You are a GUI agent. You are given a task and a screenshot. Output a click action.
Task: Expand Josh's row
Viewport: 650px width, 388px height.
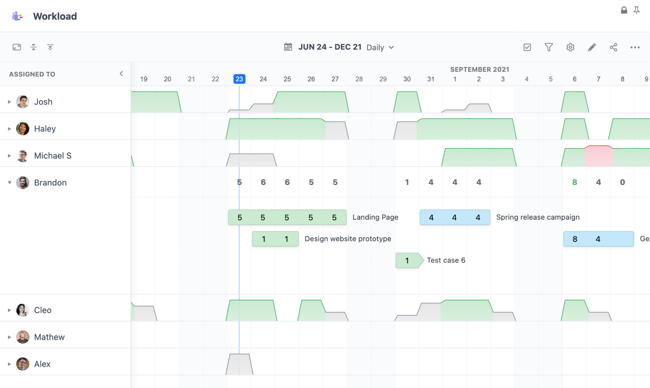[x=9, y=102]
